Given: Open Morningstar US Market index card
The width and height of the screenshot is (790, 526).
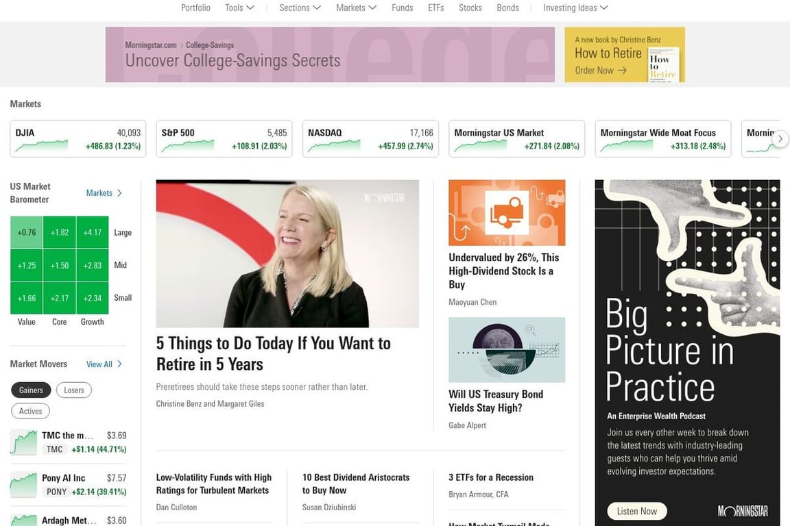Looking at the screenshot, I should (516, 139).
